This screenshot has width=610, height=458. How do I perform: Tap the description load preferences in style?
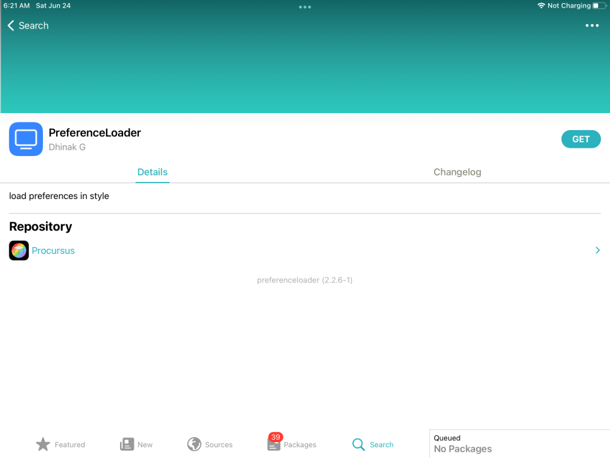[x=59, y=196]
